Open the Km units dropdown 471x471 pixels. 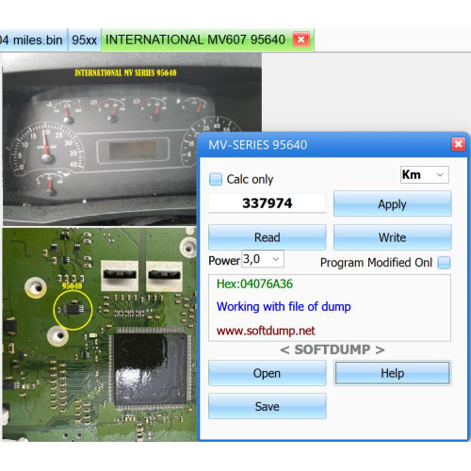pyautogui.click(x=425, y=174)
